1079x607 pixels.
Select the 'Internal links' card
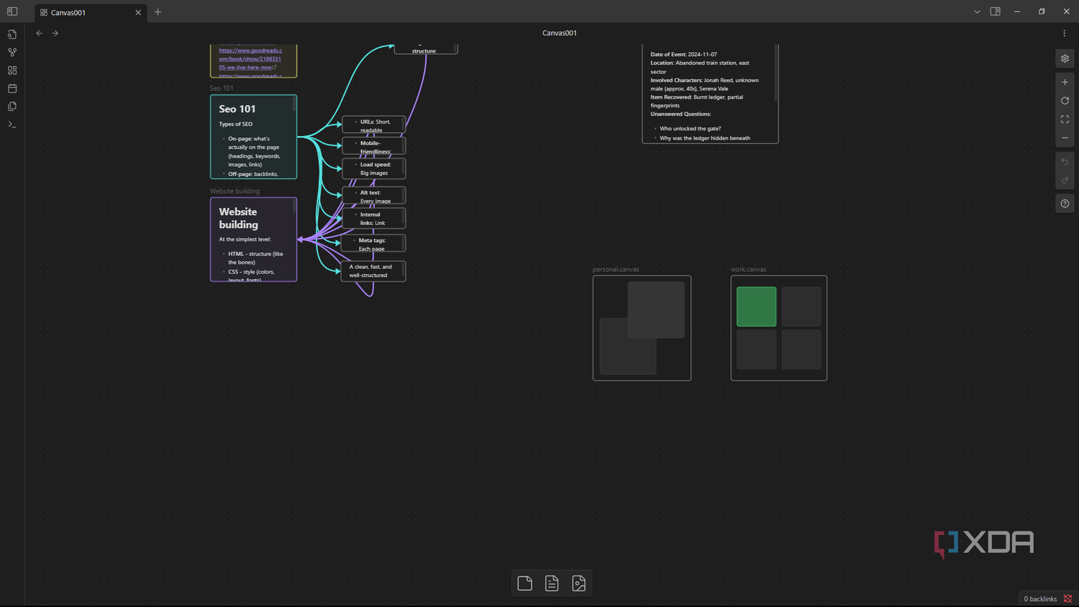click(x=373, y=218)
